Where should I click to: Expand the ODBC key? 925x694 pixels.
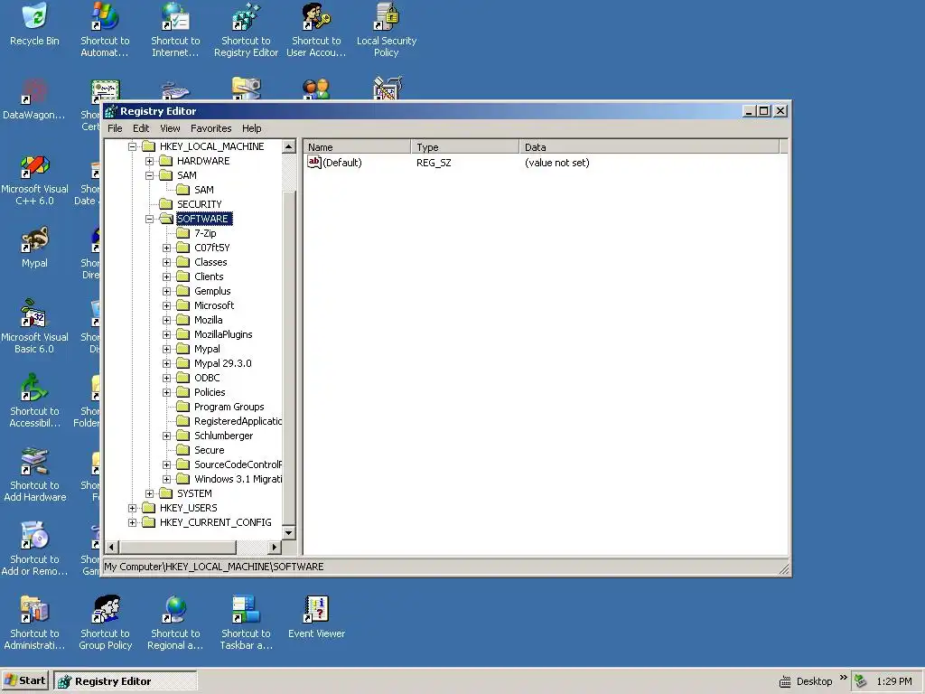click(x=166, y=378)
